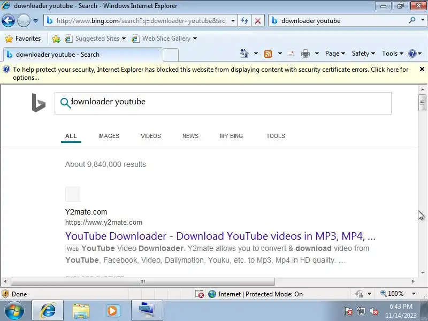428x321 pixels.
Task: Click the RSS Feeds icon
Action: [x=268, y=53]
